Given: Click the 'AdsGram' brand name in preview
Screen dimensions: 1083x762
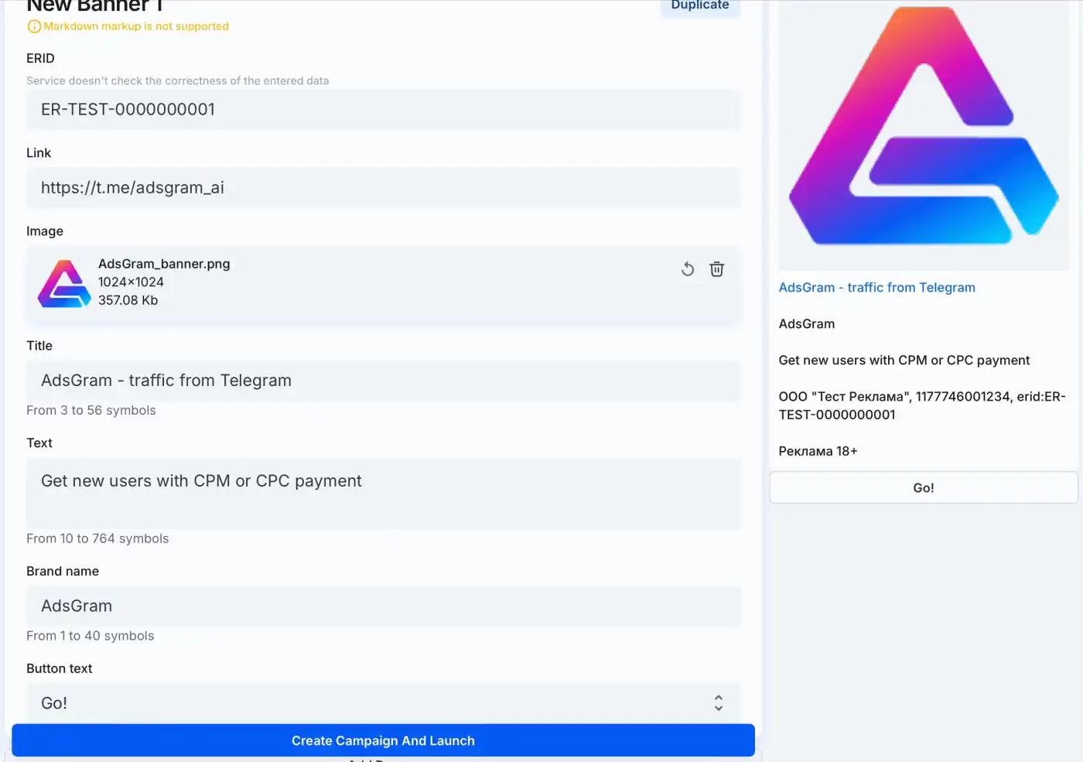Looking at the screenshot, I should point(807,324).
